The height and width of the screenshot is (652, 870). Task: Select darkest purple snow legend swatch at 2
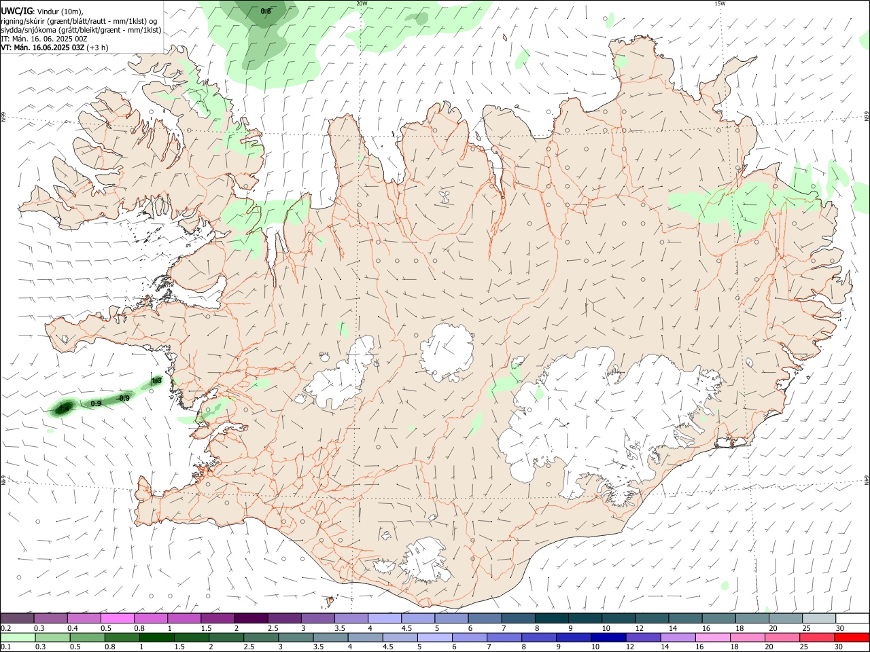251,618
